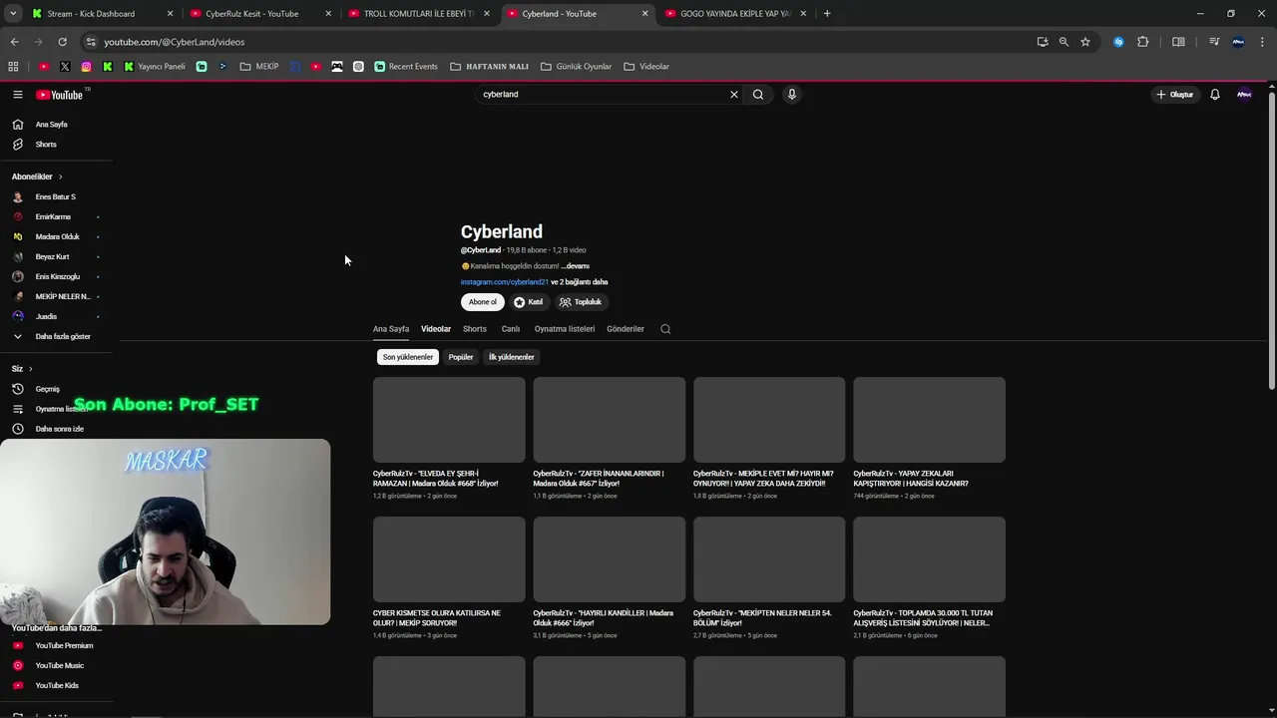This screenshot has width=1277, height=718.
Task: Go back in browser history
Action: tap(14, 42)
